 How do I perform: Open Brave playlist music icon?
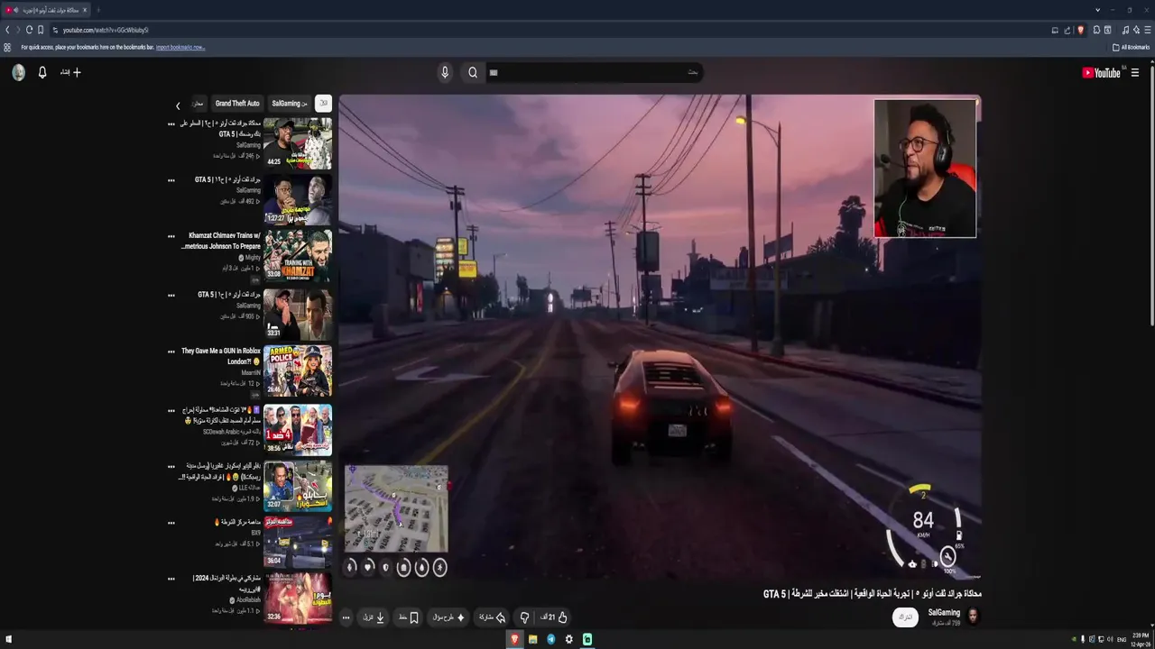(1124, 30)
